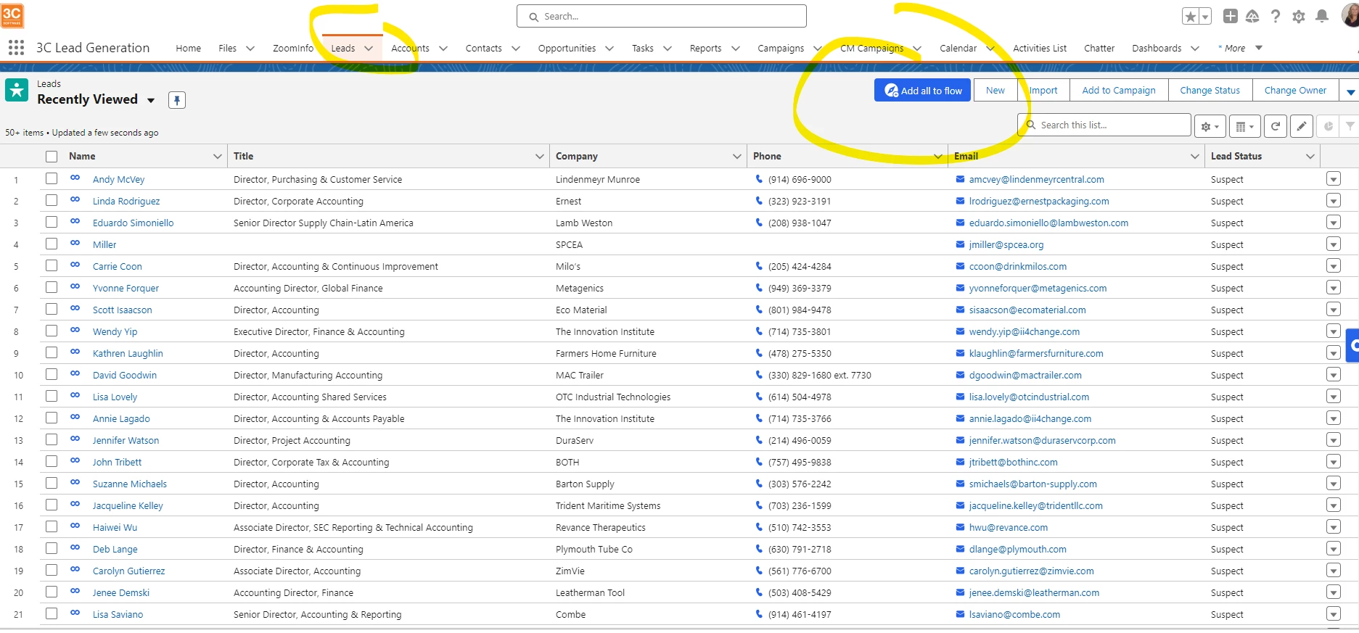The height and width of the screenshot is (633, 1359).
Task: Expand the Accounts tab dropdown chevron
Action: click(x=443, y=49)
